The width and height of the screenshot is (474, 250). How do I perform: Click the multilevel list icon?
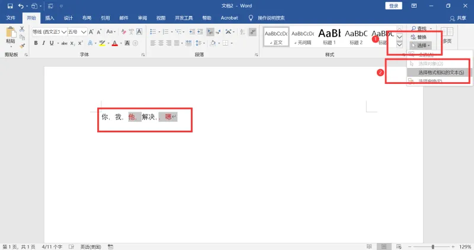click(178, 32)
